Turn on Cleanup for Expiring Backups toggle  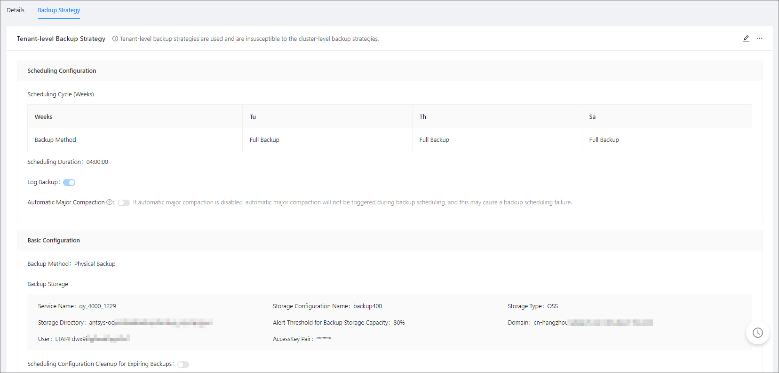pos(183,365)
